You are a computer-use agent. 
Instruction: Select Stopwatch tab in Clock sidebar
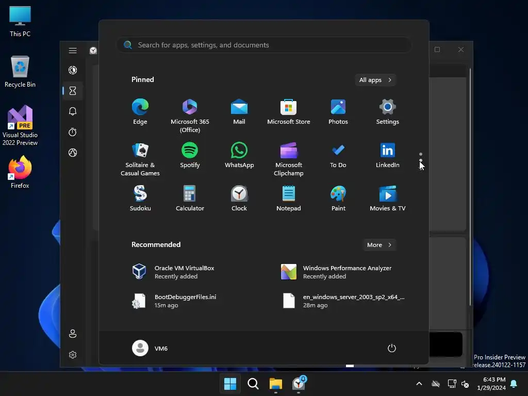coord(73,132)
